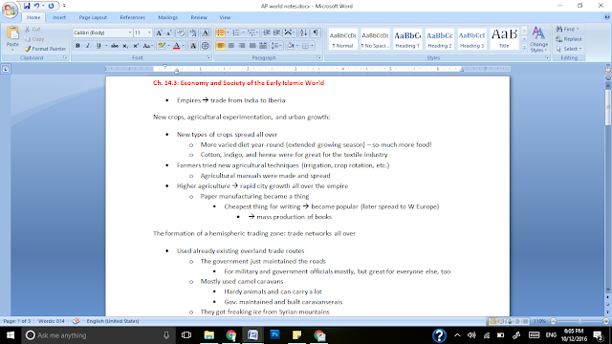The width and height of the screenshot is (612, 344).
Task: Apply the Title style
Action: click(x=504, y=38)
